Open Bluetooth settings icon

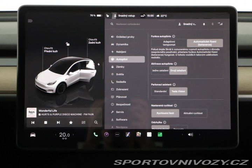coord(212,24)
